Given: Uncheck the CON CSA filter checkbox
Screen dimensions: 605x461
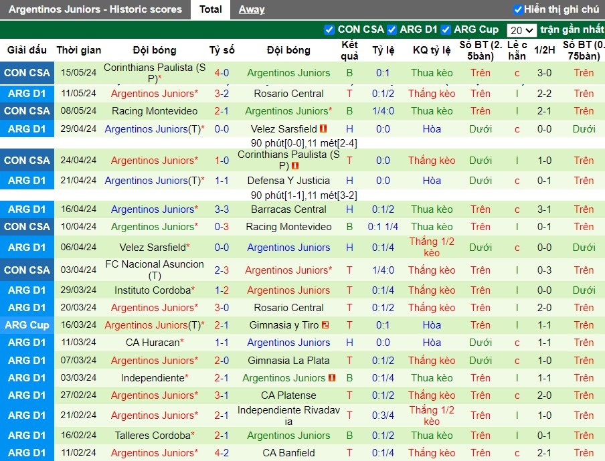Looking at the screenshot, I should pos(329,29).
